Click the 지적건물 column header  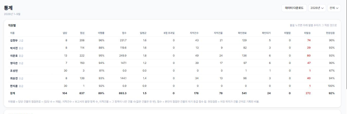click(218, 33)
